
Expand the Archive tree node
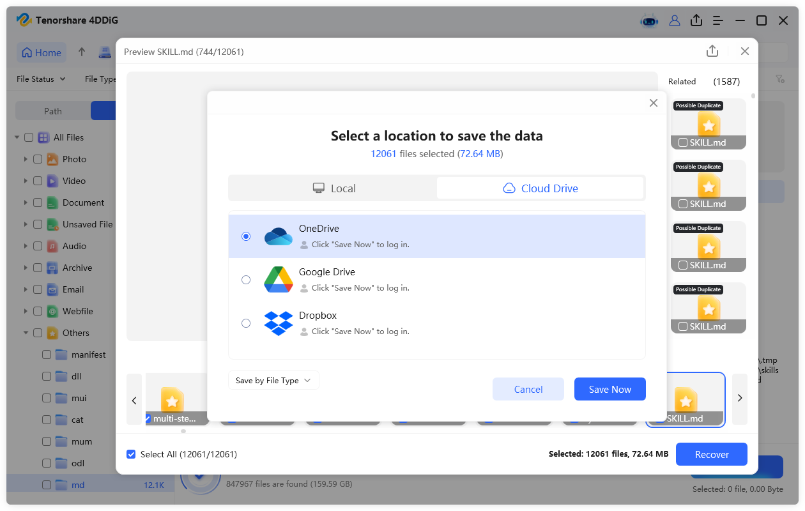point(26,268)
